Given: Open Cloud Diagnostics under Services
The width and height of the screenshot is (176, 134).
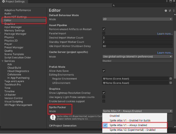Looking at the screenshot, I should [18, 71].
